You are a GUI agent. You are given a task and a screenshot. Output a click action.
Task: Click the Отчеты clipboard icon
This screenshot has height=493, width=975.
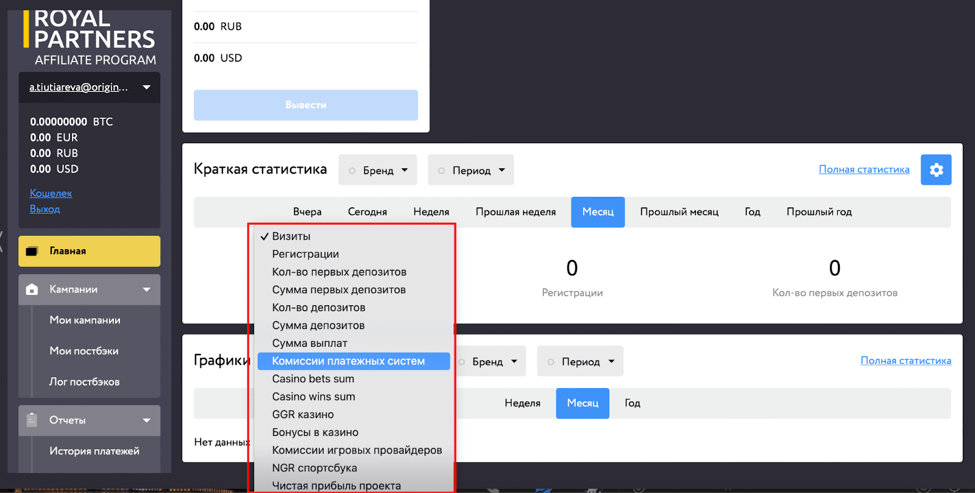(x=32, y=420)
